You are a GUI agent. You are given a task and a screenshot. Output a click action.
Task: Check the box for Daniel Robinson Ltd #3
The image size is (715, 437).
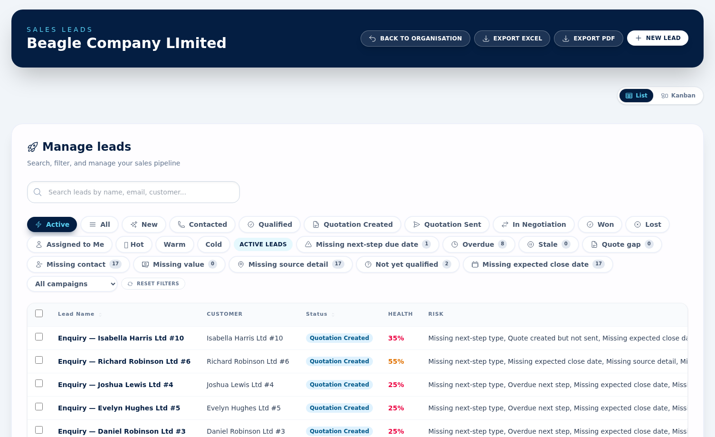(x=39, y=430)
